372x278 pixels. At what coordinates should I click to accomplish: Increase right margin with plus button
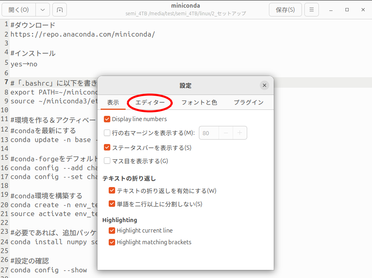tap(240, 133)
